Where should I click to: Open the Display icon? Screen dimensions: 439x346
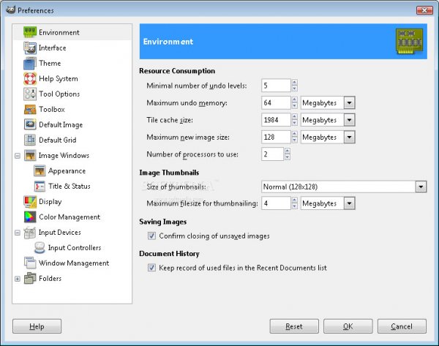pos(30,202)
